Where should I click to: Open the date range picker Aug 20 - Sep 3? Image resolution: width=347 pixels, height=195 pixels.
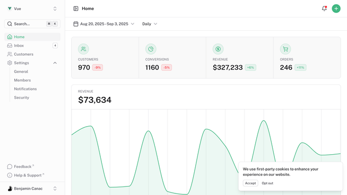[104, 24]
